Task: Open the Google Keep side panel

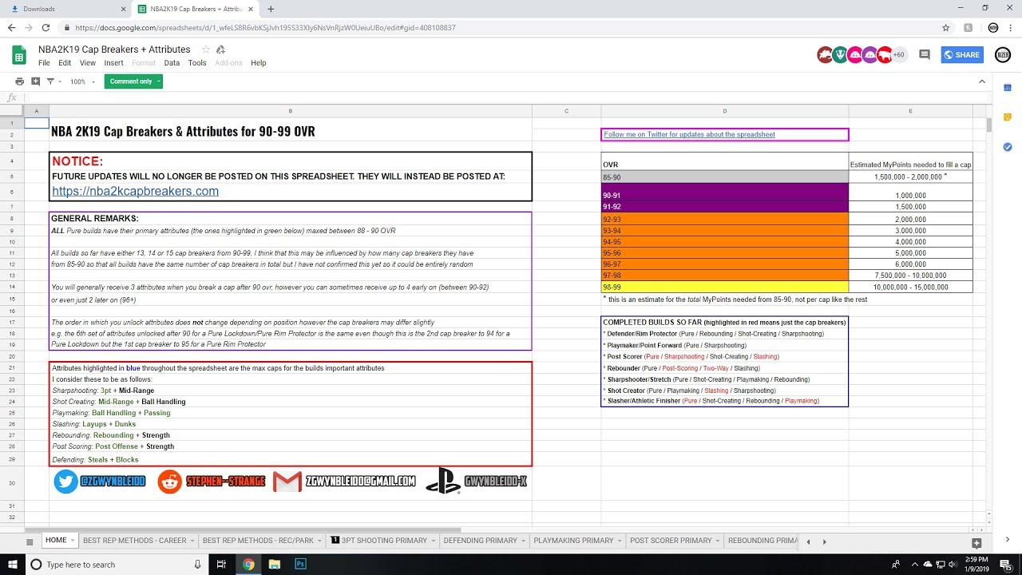Action: click(1008, 117)
